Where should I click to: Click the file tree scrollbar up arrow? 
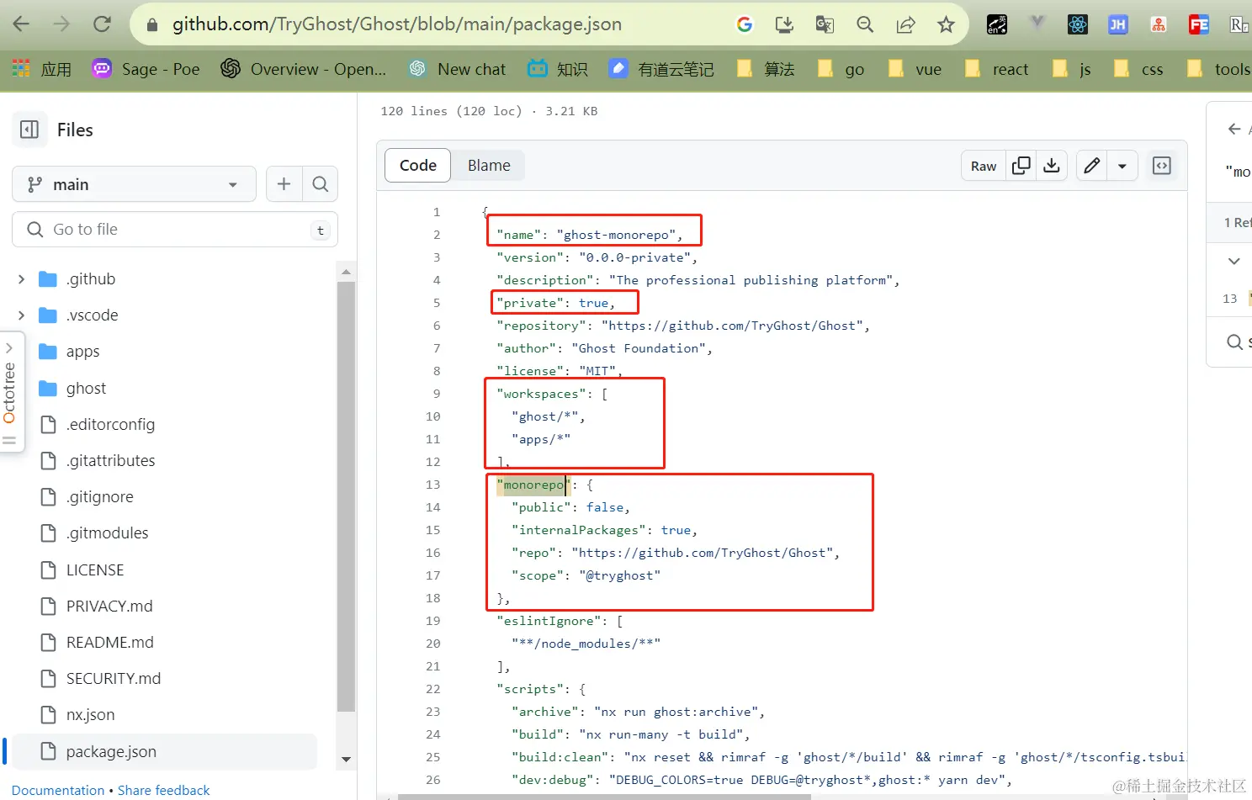(x=346, y=272)
